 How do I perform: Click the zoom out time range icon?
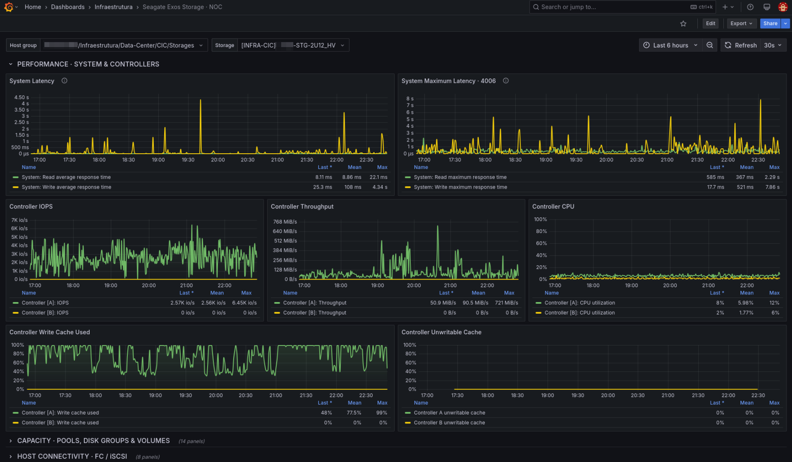[x=709, y=45]
